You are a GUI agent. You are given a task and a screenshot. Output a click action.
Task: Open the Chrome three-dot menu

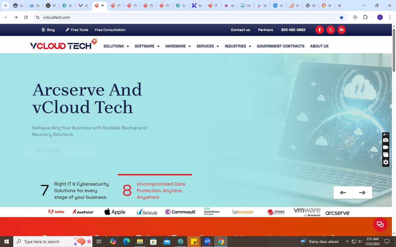coord(390,17)
